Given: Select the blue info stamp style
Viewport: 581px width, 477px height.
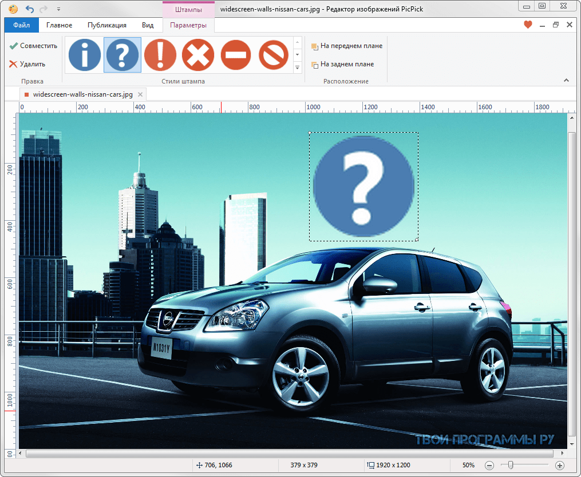Looking at the screenshot, I should coord(85,55).
